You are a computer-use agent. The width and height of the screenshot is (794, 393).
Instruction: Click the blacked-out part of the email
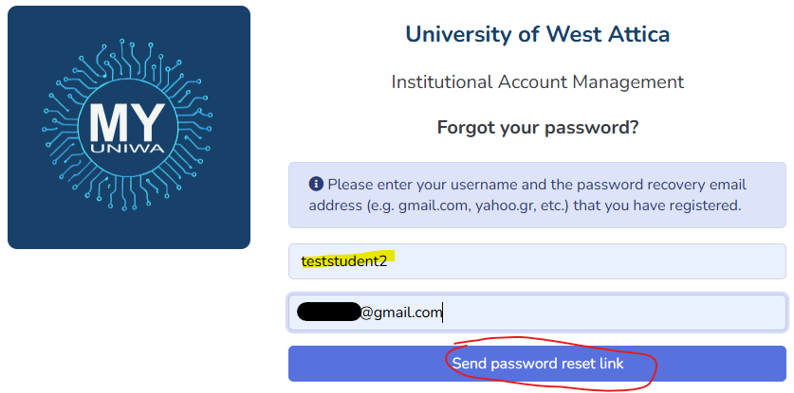pyautogui.click(x=327, y=312)
